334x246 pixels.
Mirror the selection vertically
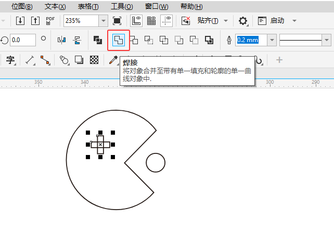point(77,40)
